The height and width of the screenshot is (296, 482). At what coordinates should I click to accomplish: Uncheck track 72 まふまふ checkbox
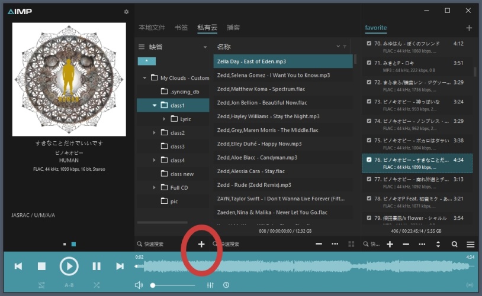point(369,82)
